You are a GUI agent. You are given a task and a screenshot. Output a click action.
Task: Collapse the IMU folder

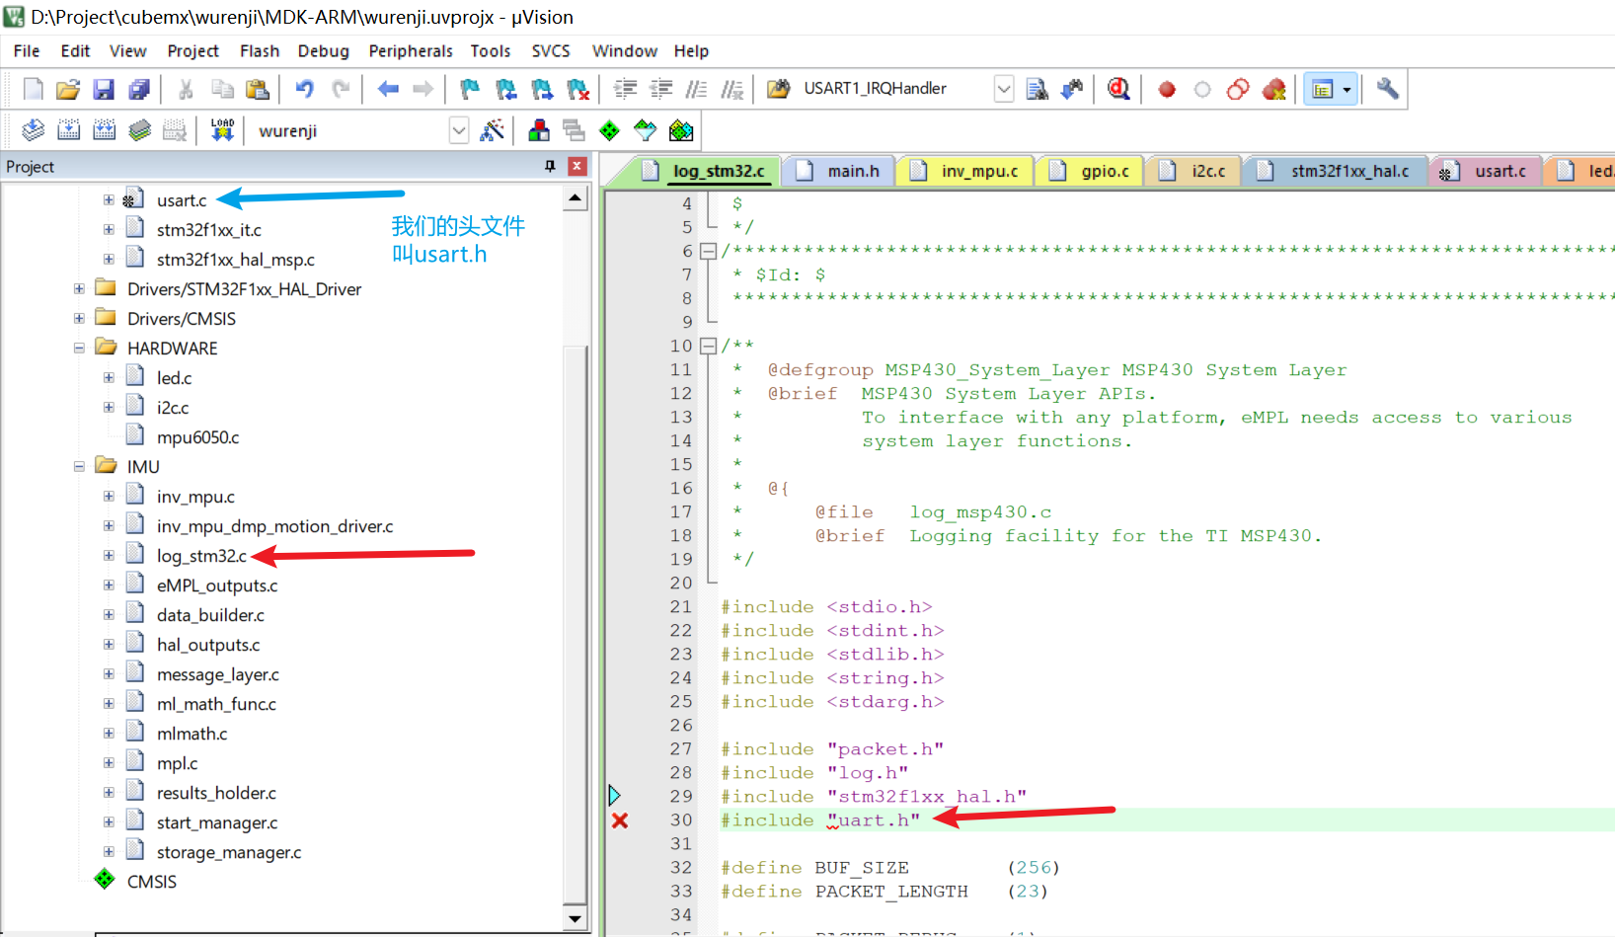tap(79, 466)
